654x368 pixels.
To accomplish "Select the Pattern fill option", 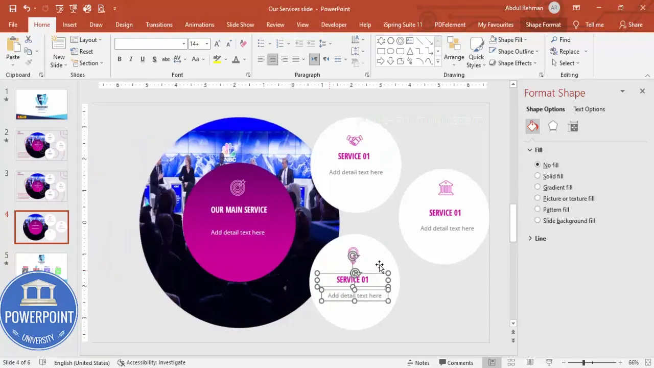I will (538, 209).
